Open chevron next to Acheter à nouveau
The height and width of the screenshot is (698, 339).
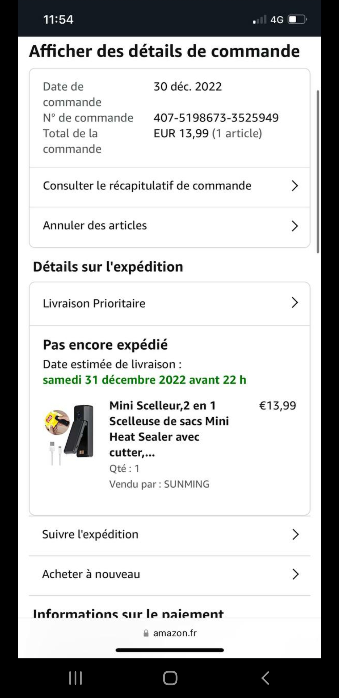(295, 574)
